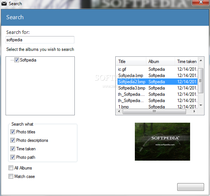Click the results list scroll down arrow

point(201,105)
